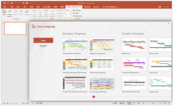Image resolution: width=173 pixels, height=106 pixels.
Task: Select slide 1 thumbnail in slide panel
Action: 15,28
